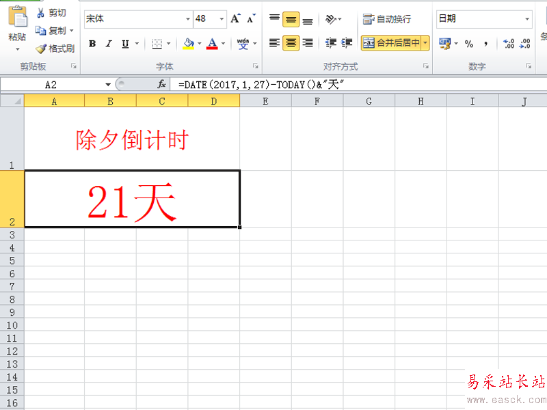Align text left
The height and width of the screenshot is (410, 547).
275,43
